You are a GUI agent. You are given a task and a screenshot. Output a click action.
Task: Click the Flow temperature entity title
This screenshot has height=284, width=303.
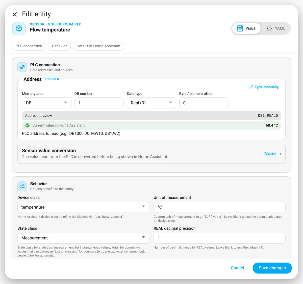click(x=50, y=30)
